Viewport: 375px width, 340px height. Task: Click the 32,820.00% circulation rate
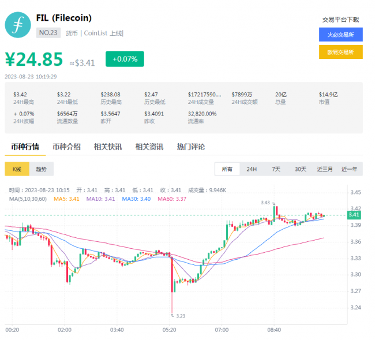[202, 114]
